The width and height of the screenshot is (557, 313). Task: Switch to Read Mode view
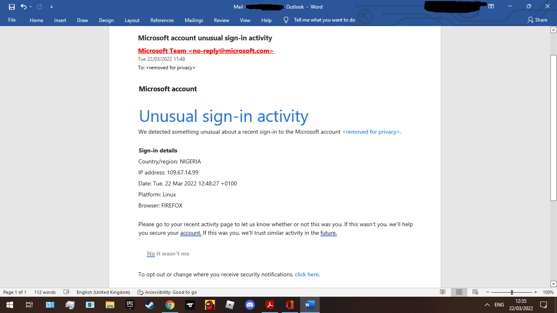tap(442, 292)
